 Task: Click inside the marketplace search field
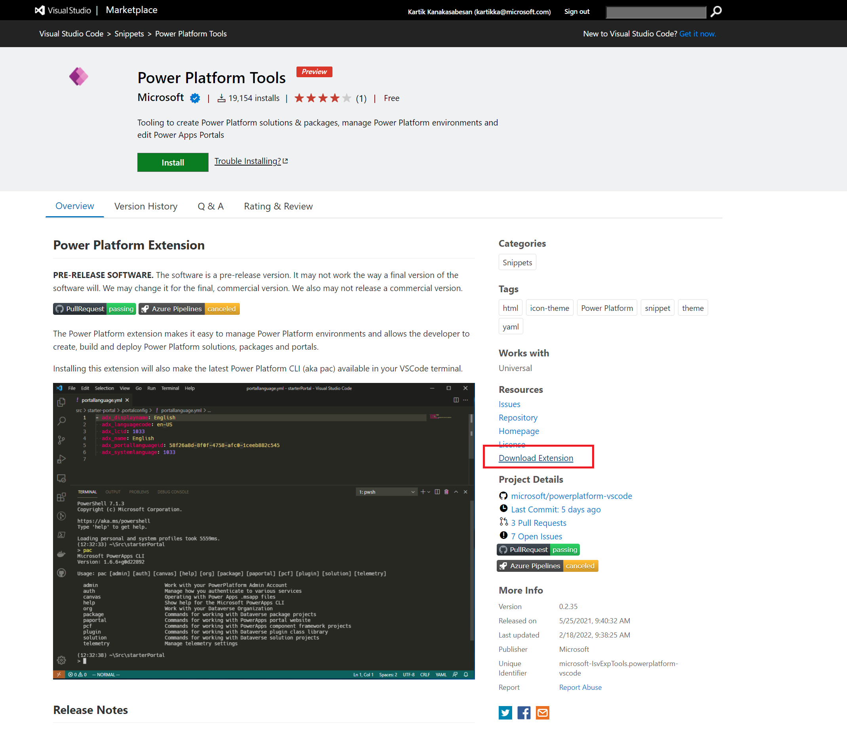tap(655, 12)
